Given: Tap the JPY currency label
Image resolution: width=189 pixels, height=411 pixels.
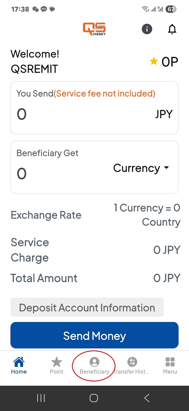Looking at the screenshot, I should tap(164, 114).
